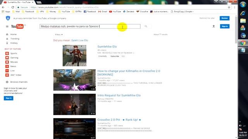Open Sumlehliw Elo channel avatar thumbnail

click(74, 56)
